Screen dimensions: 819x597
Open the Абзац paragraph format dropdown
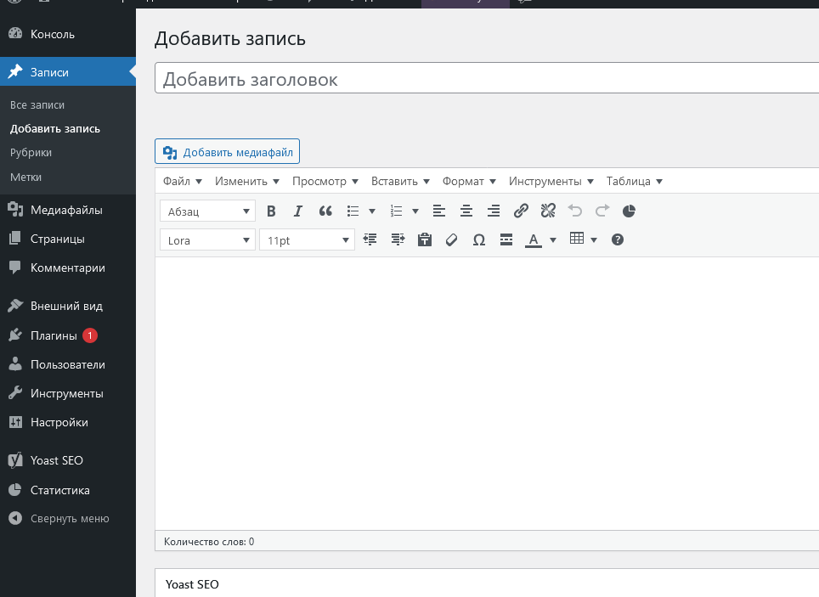[207, 211]
